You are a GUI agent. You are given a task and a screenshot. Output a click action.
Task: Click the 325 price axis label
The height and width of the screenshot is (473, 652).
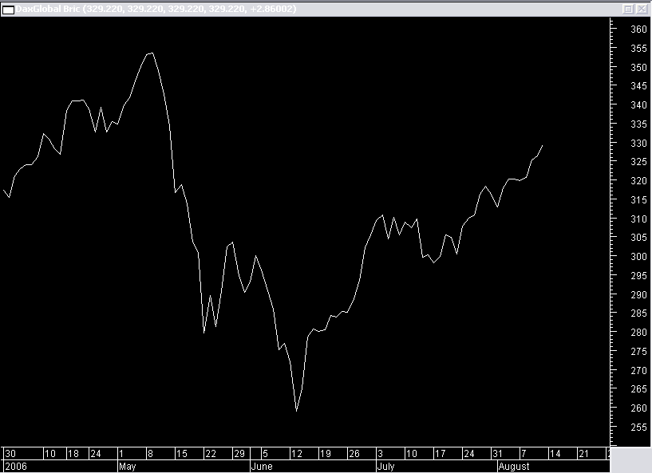(638, 162)
